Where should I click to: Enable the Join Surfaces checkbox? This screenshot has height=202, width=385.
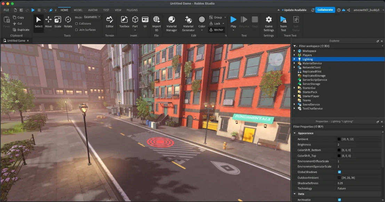[x=77, y=30]
